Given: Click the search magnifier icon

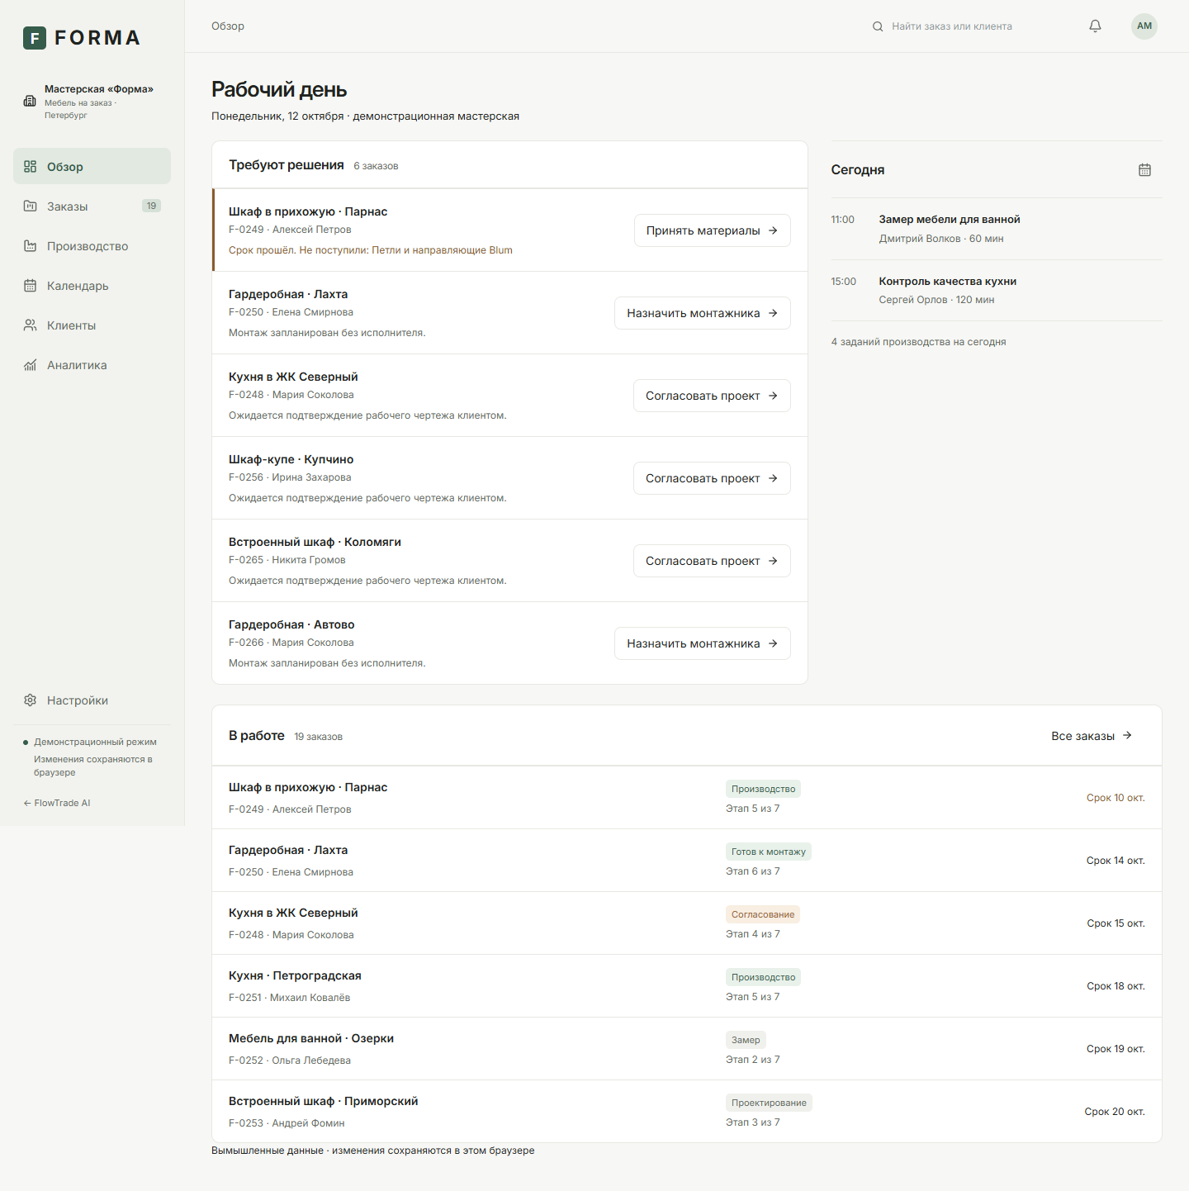Looking at the screenshot, I should [x=878, y=26].
